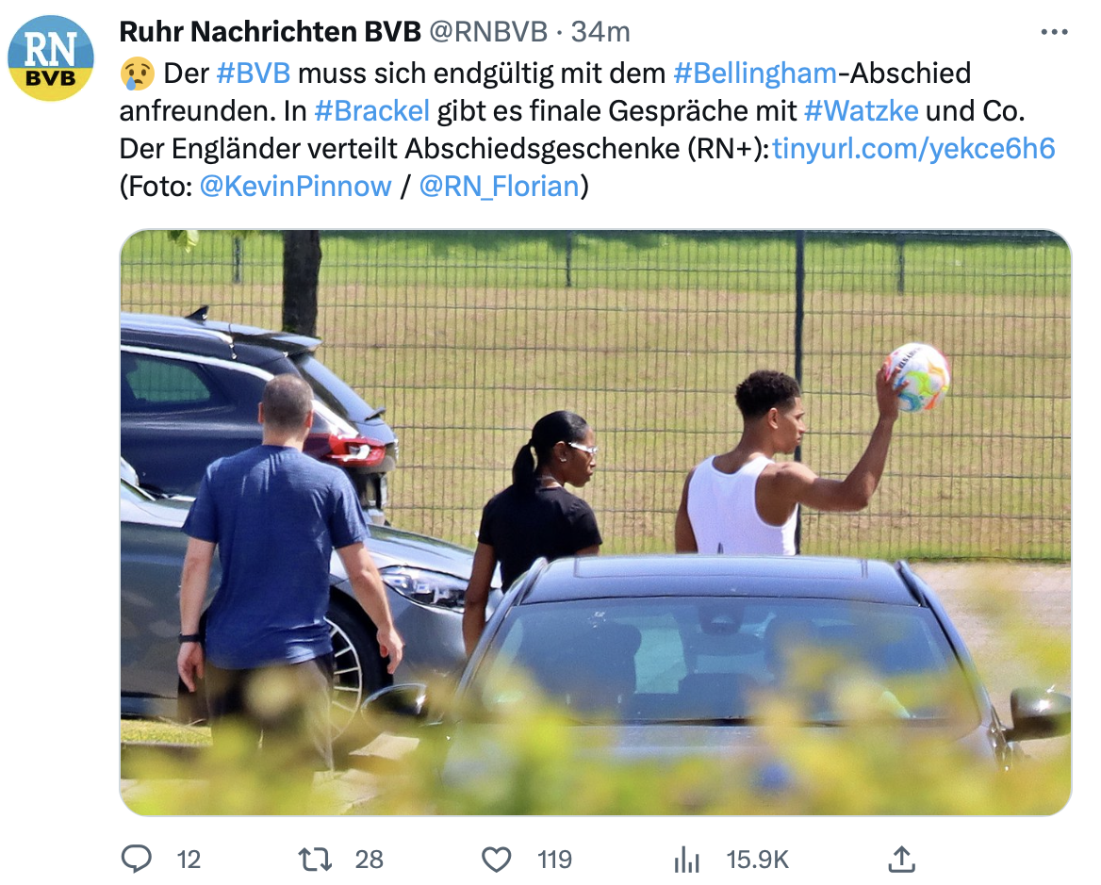Follow the #BVB hashtag
The image size is (1101, 885).
254,73
